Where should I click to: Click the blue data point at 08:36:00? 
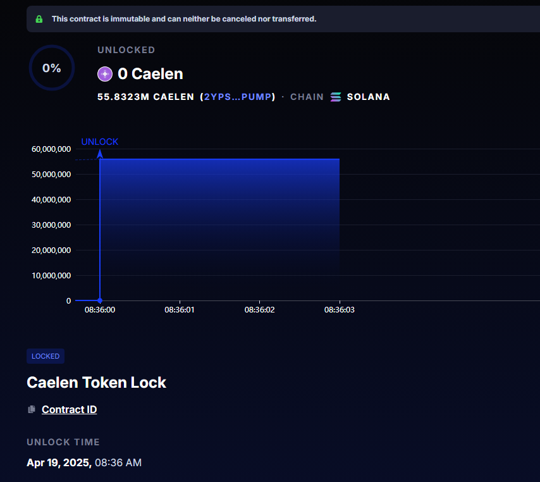coord(100,300)
